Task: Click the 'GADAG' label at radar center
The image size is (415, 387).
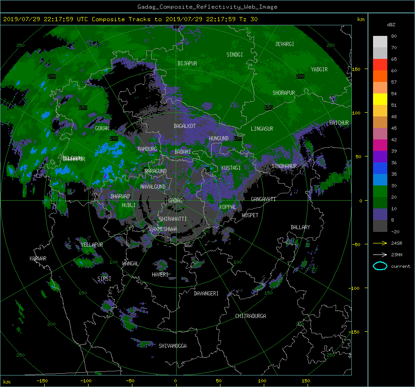Action: coord(175,201)
